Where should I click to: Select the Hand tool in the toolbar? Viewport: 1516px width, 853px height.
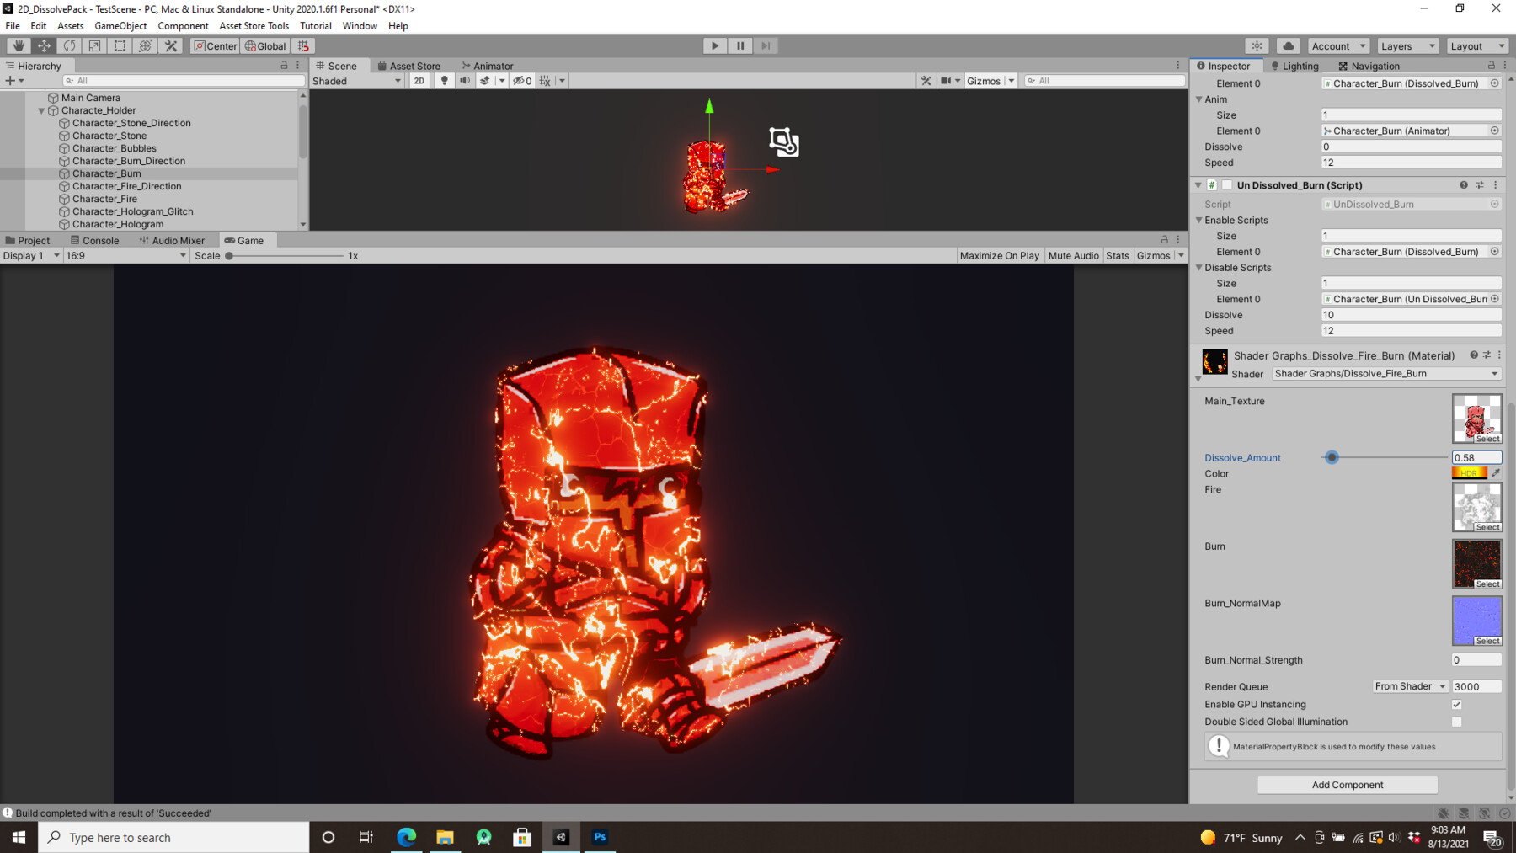coord(19,45)
